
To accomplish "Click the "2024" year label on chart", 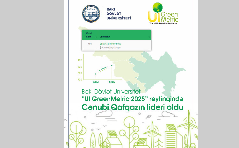I will pos(96,82).
